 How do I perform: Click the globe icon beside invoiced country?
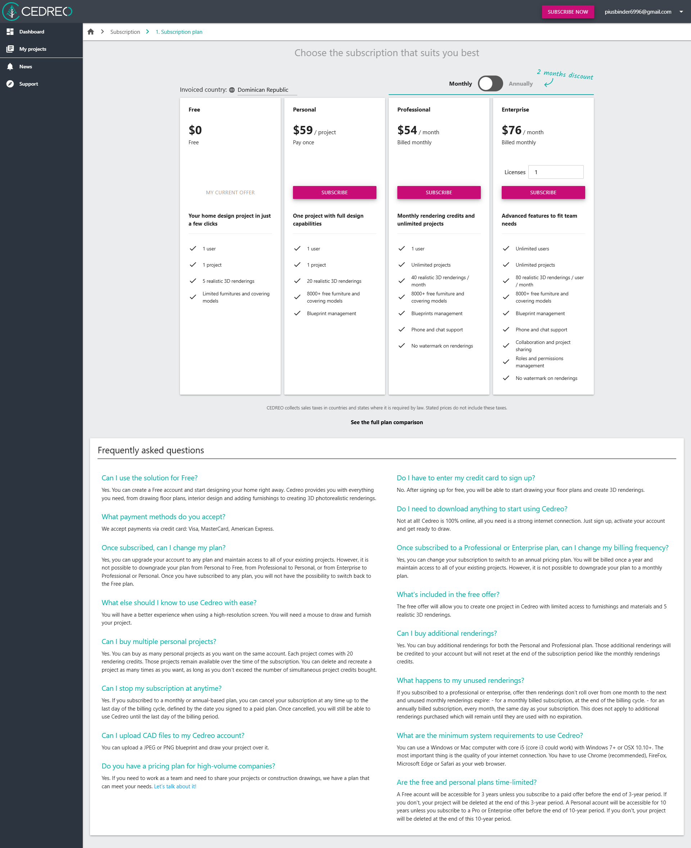coord(232,90)
